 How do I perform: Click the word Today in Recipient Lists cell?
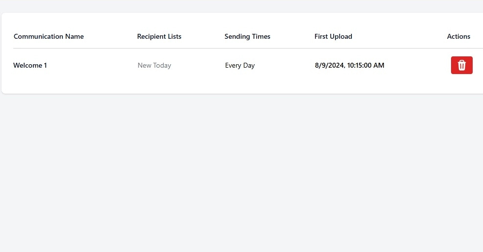162,66
